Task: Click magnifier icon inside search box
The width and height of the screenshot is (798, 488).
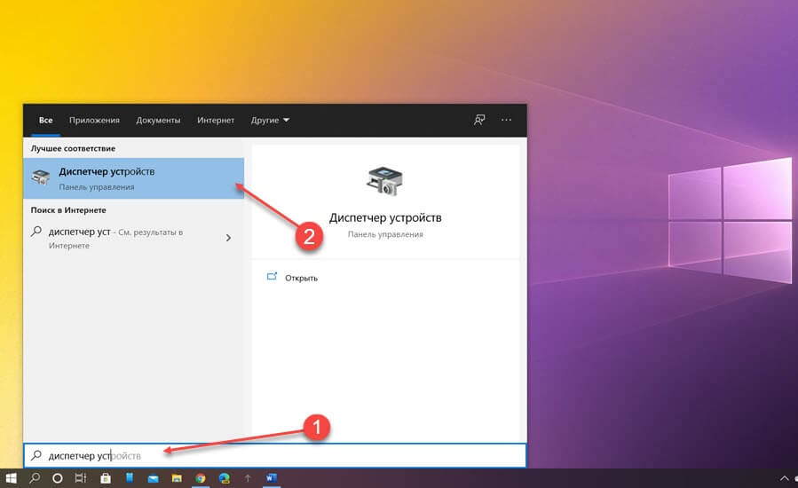Action: click(x=36, y=455)
